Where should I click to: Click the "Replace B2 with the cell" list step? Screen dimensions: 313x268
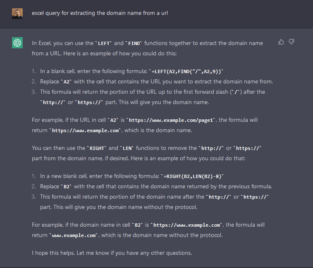tap(156, 186)
